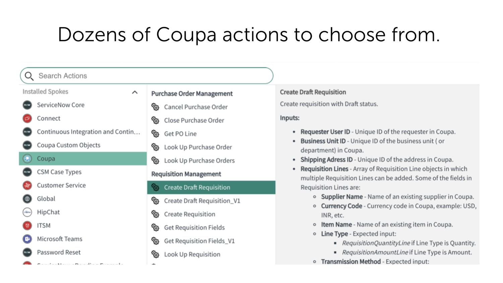Click the Customer Service spoke icon
The image size is (503, 283).
(x=27, y=185)
